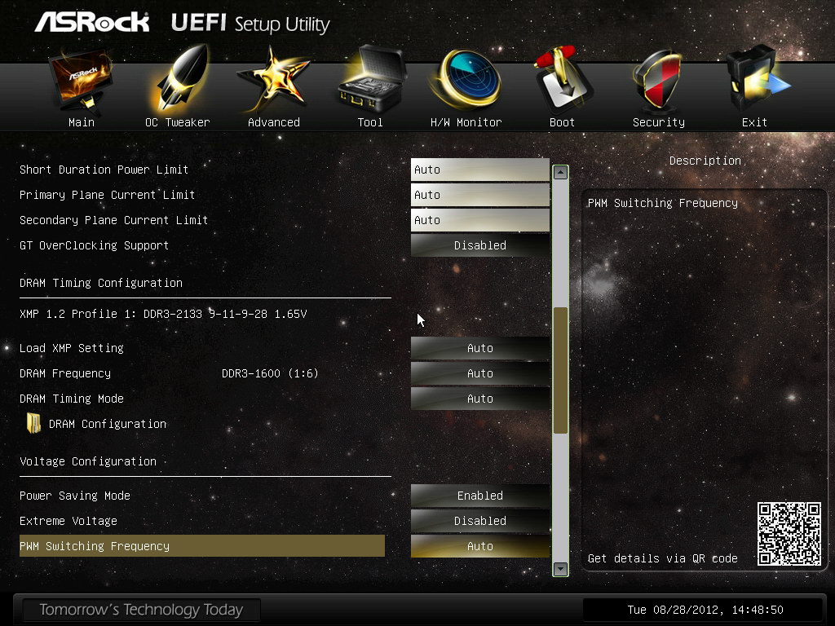The image size is (835, 626).
Task: Toggle GT OverClocking Support Disabled value
Action: pos(479,245)
